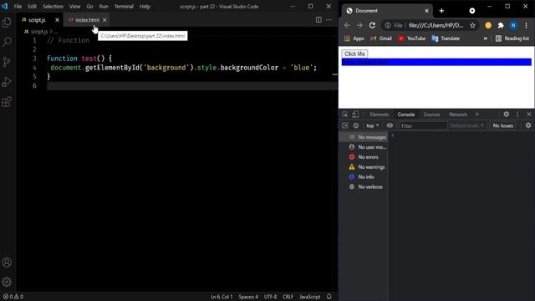Image resolution: width=535 pixels, height=301 pixels.
Task: Open the Run and Debug view
Action: pos(7,82)
